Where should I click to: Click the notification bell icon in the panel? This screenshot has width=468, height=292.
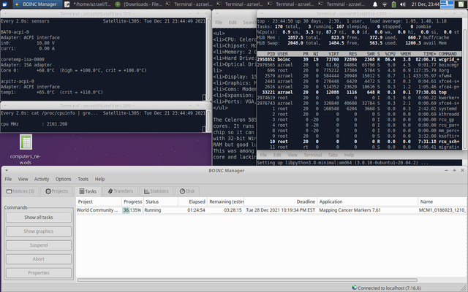pos(375,4)
